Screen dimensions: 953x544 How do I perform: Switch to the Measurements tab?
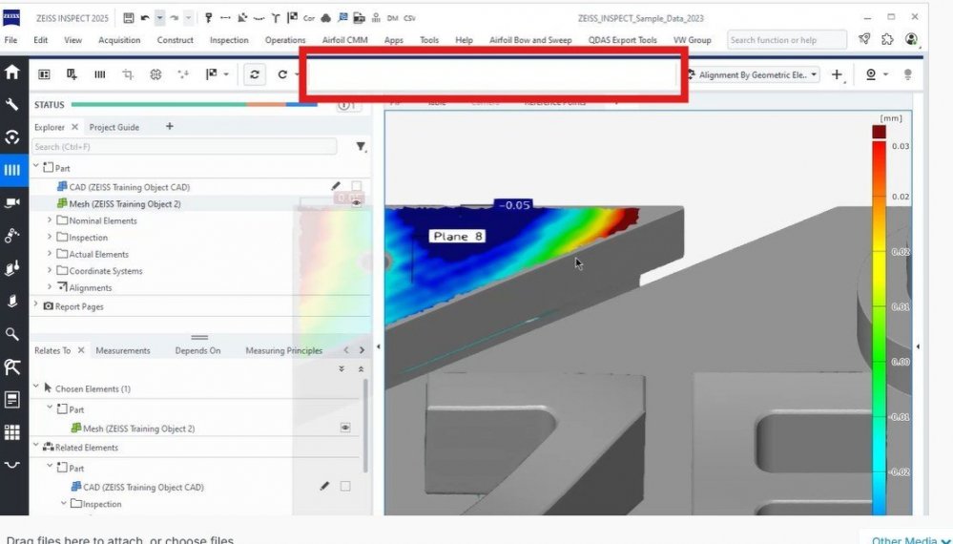point(123,350)
